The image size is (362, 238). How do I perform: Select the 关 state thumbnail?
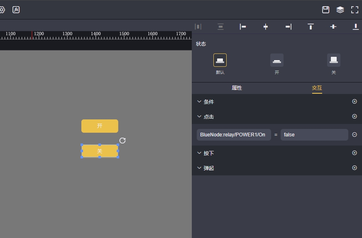tap(334, 60)
